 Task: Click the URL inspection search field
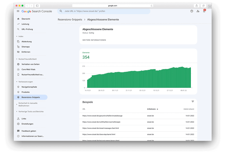105,11
